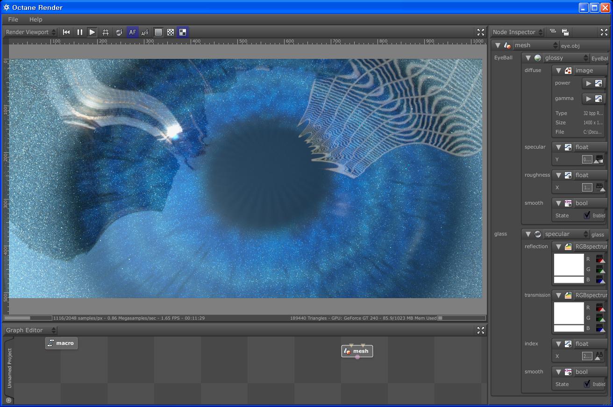Open the specular material type dropdown
Viewport: 613px width, 407px height.
click(566, 234)
